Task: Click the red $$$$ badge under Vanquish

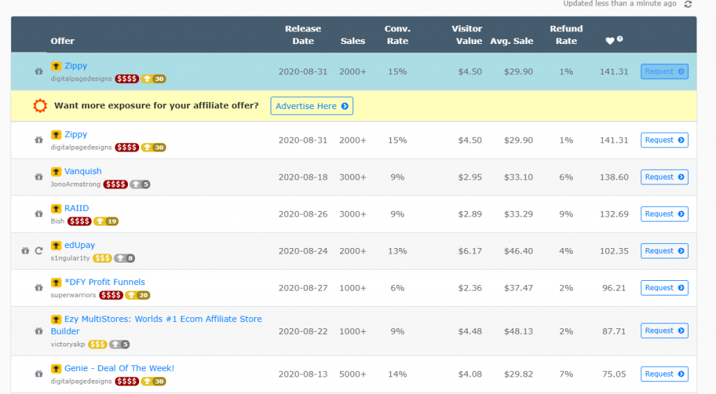Action: 115,184
